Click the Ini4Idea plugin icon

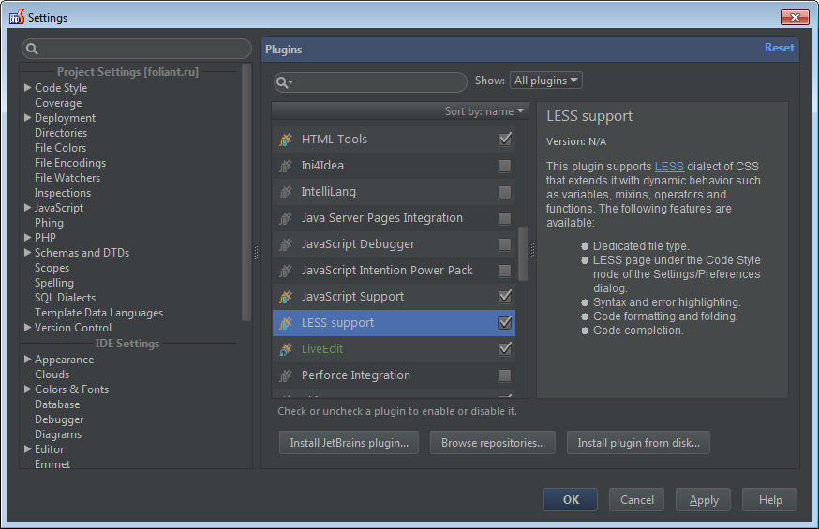(x=286, y=166)
